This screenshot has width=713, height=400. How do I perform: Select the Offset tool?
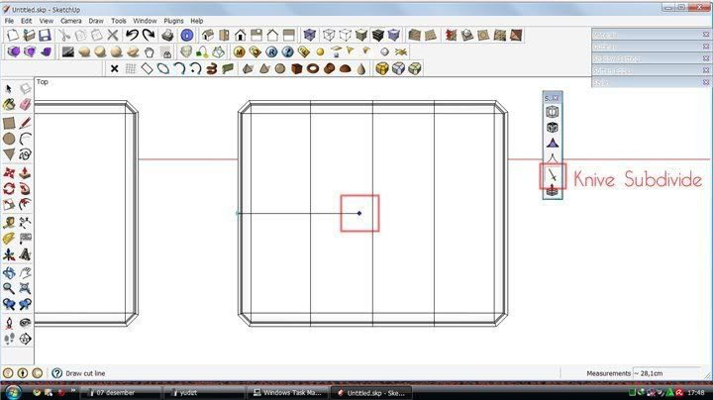tap(25, 205)
